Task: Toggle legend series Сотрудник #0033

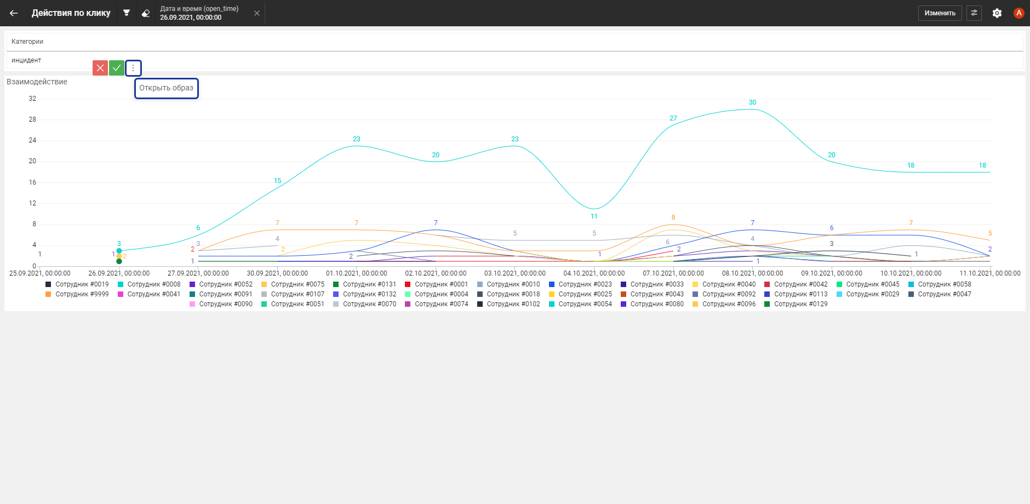Action: click(x=652, y=284)
